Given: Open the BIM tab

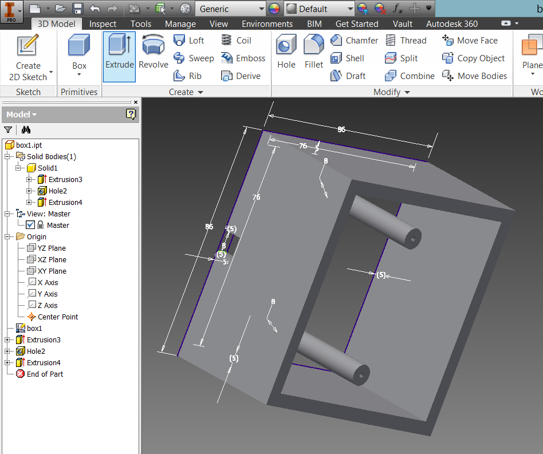Looking at the screenshot, I should tap(314, 24).
